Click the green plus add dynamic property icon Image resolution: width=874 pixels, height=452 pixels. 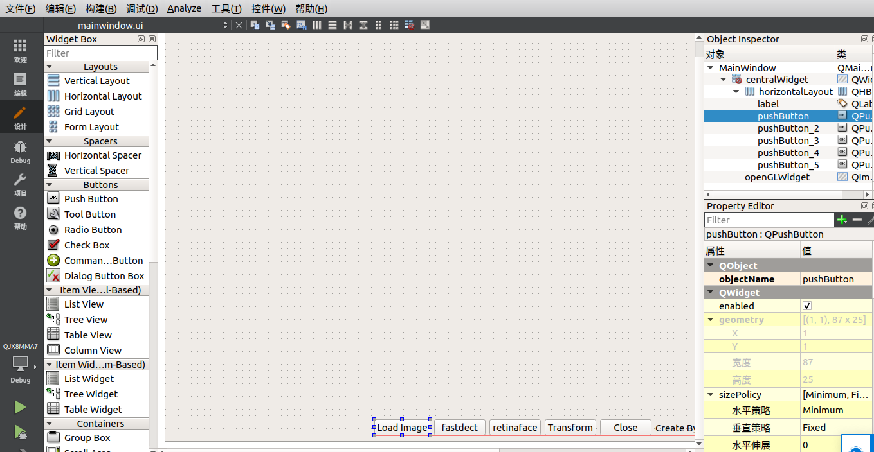[842, 220]
